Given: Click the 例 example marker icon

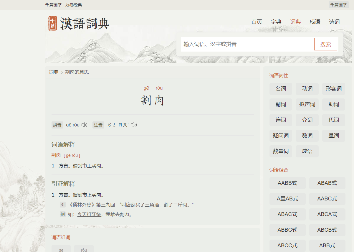Looking at the screenshot, I should click(x=62, y=214).
